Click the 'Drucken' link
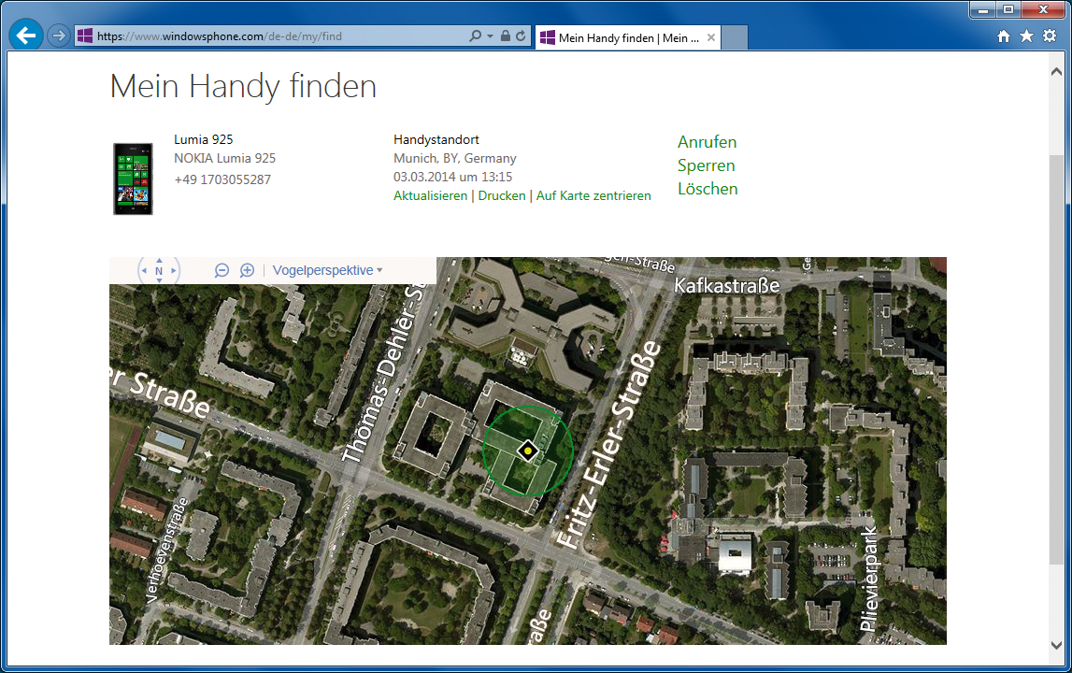Image resolution: width=1072 pixels, height=673 pixels. pos(502,195)
